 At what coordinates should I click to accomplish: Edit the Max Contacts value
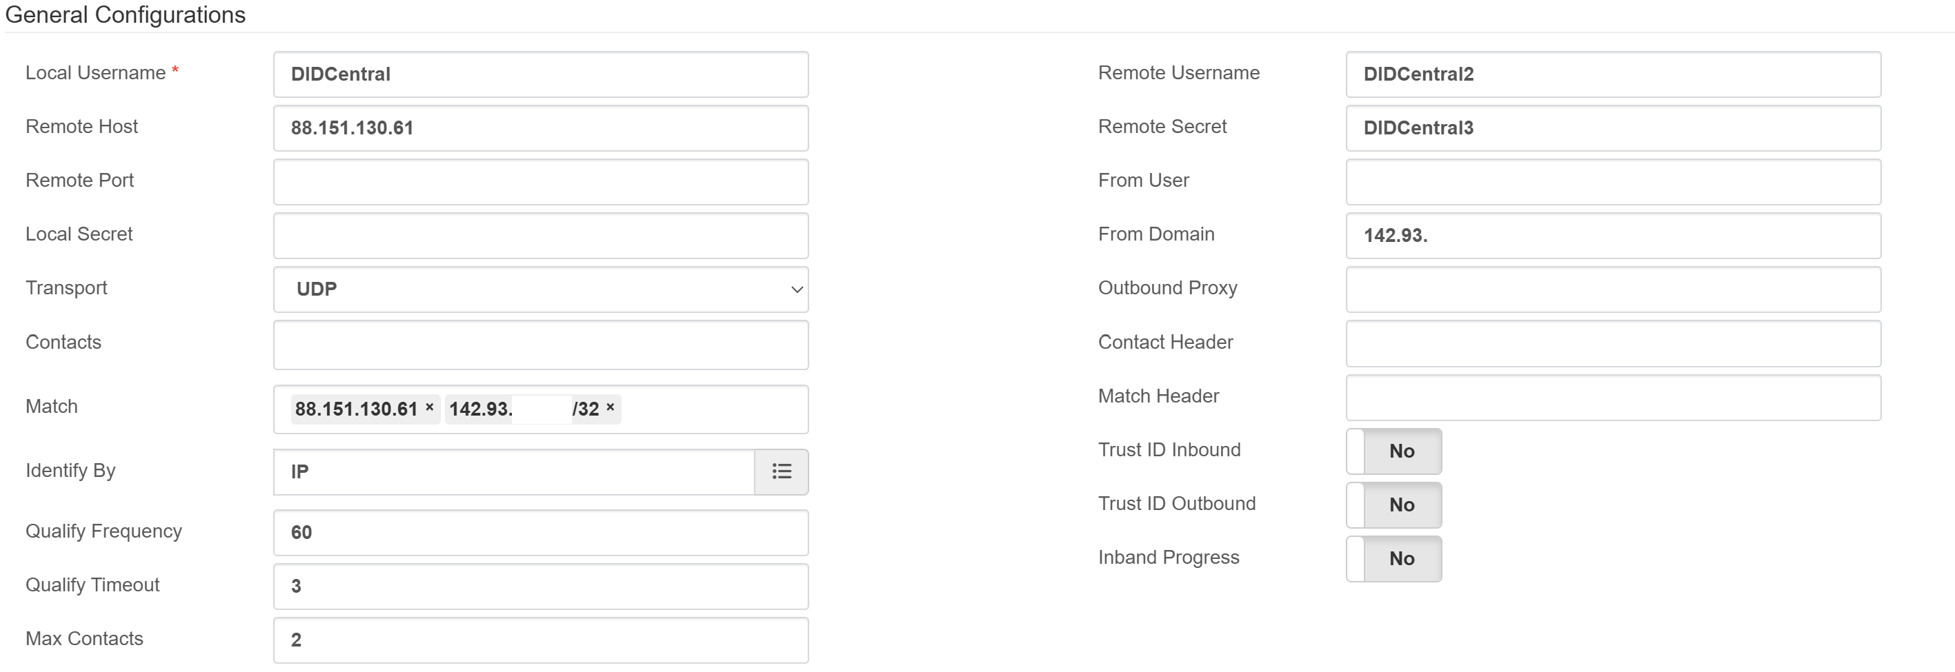(541, 640)
